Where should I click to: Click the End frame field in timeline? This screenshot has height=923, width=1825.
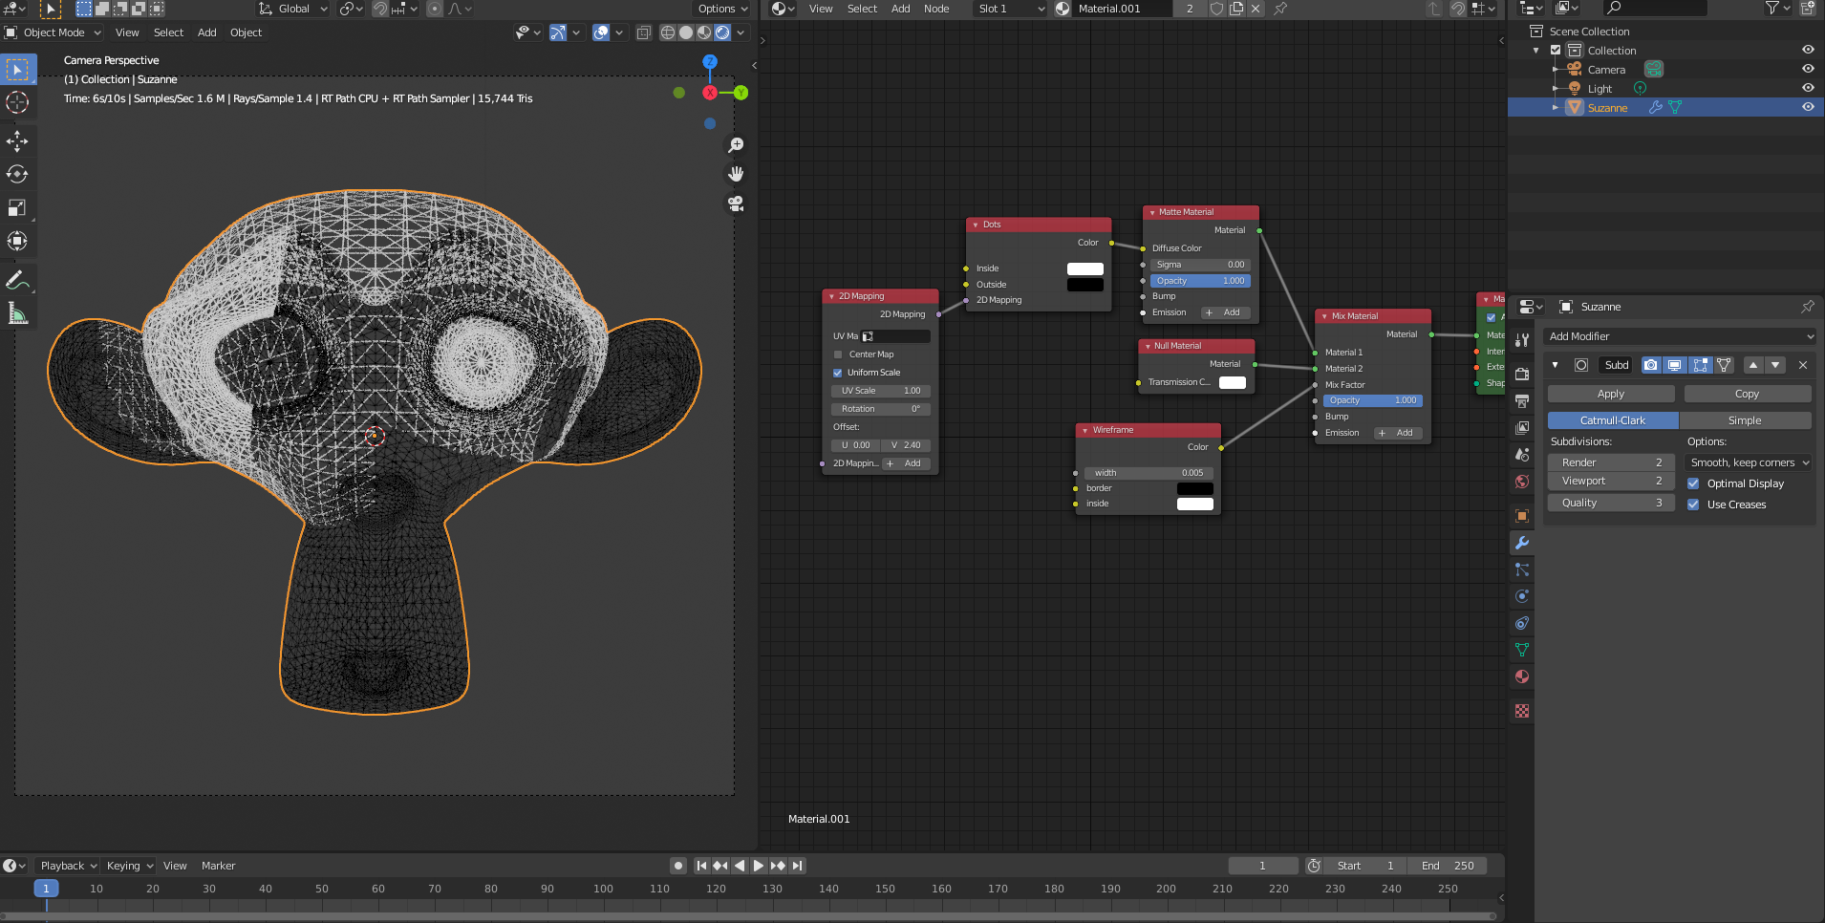pyautogui.click(x=1448, y=866)
